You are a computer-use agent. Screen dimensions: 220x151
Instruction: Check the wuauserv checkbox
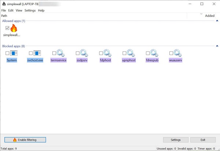(171, 53)
